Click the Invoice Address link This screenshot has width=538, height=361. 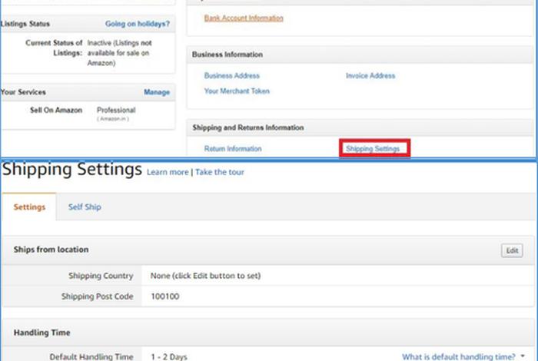(370, 76)
